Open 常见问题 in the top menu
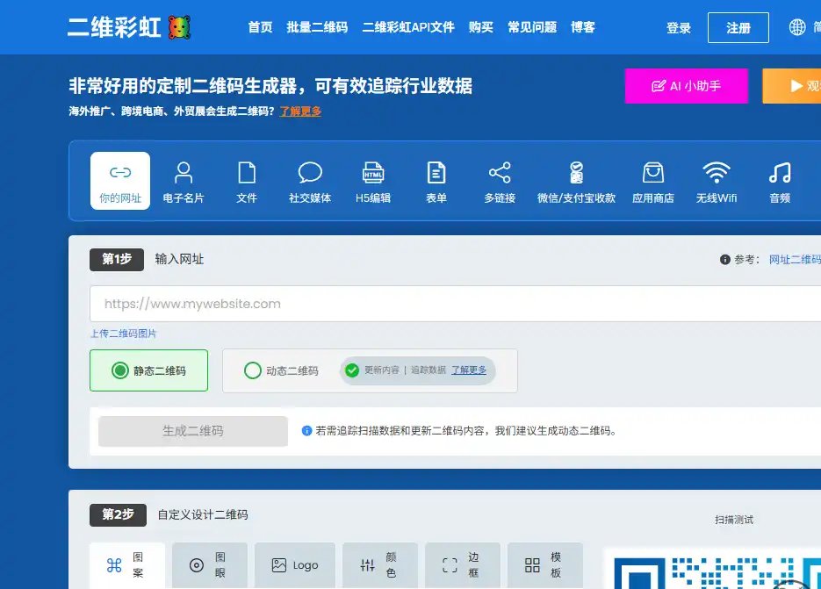The height and width of the screenshot is (589, 821). (532, 27)
